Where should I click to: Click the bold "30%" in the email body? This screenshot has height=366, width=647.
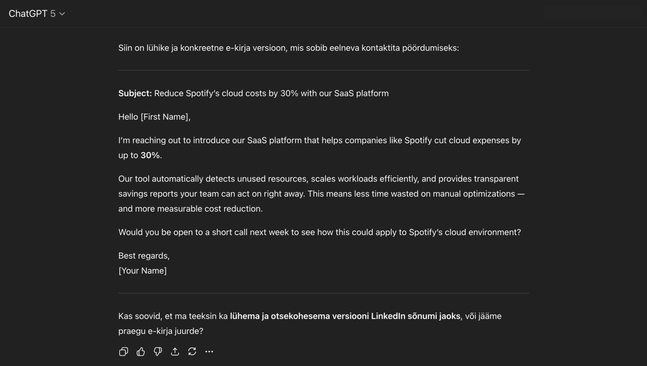(x=150, y=155)
